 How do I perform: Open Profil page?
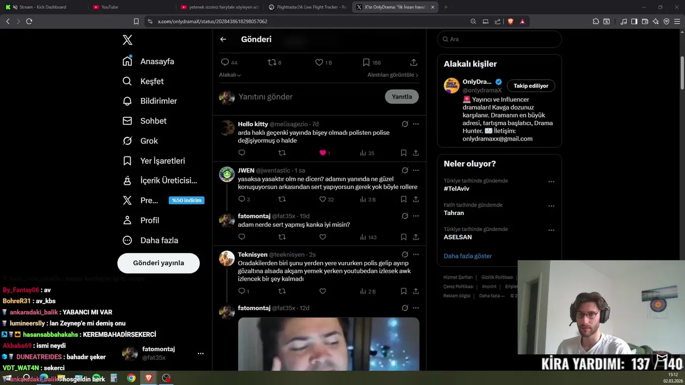[x=141, y=220]
